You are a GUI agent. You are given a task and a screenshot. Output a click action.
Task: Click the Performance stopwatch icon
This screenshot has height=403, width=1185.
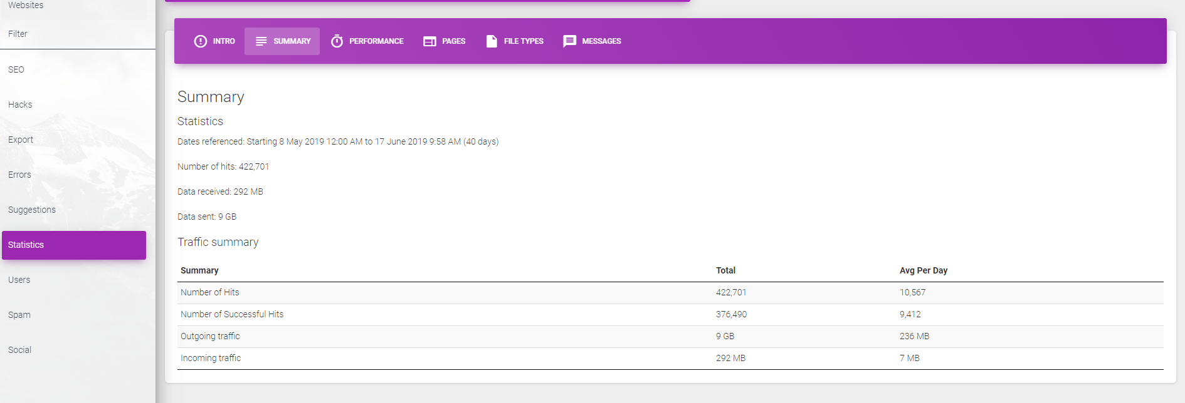point(337,41)
